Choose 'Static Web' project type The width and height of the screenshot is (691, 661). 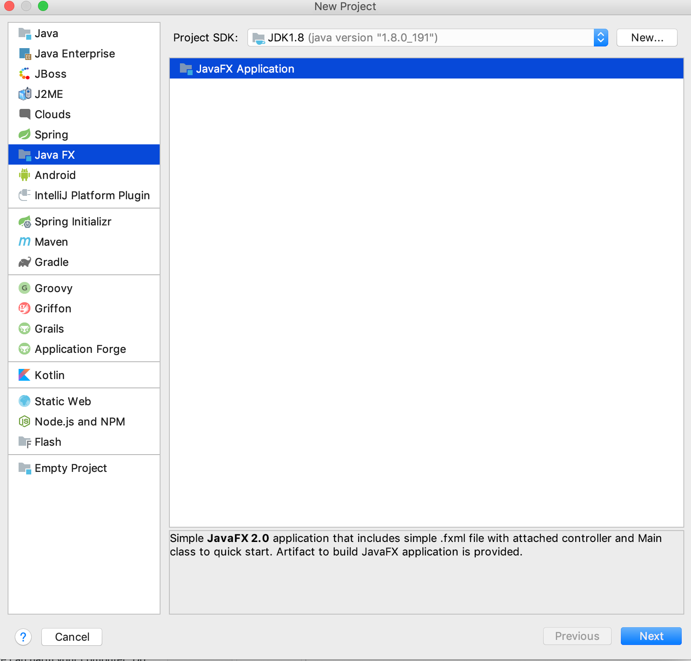click(x=84, y=401)
